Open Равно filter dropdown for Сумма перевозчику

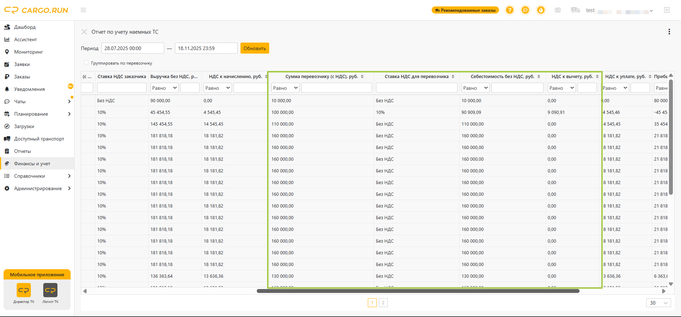pyautogui.click(x=286, y=88)
